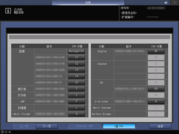Image resolution: width=179 pixels, height=134 pixels.
Task: Select Package(I0) ISW target button
Action: click(77, 51)
